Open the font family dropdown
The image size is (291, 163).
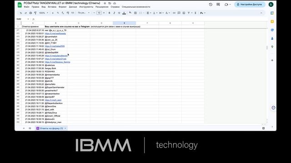pyautogui.click(x=84, y=13)
